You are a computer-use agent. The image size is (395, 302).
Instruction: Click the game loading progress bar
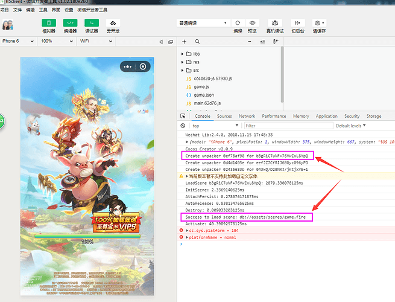[x=87, y=236]
